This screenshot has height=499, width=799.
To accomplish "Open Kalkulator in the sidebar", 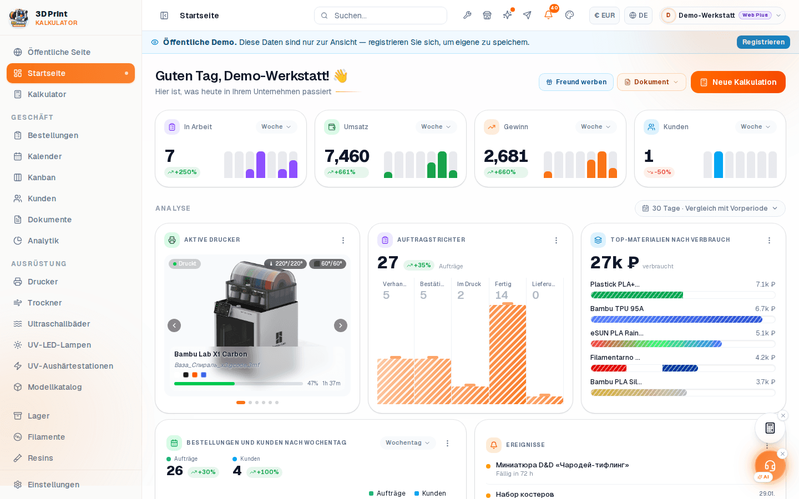I will click(x=70, y=94).
